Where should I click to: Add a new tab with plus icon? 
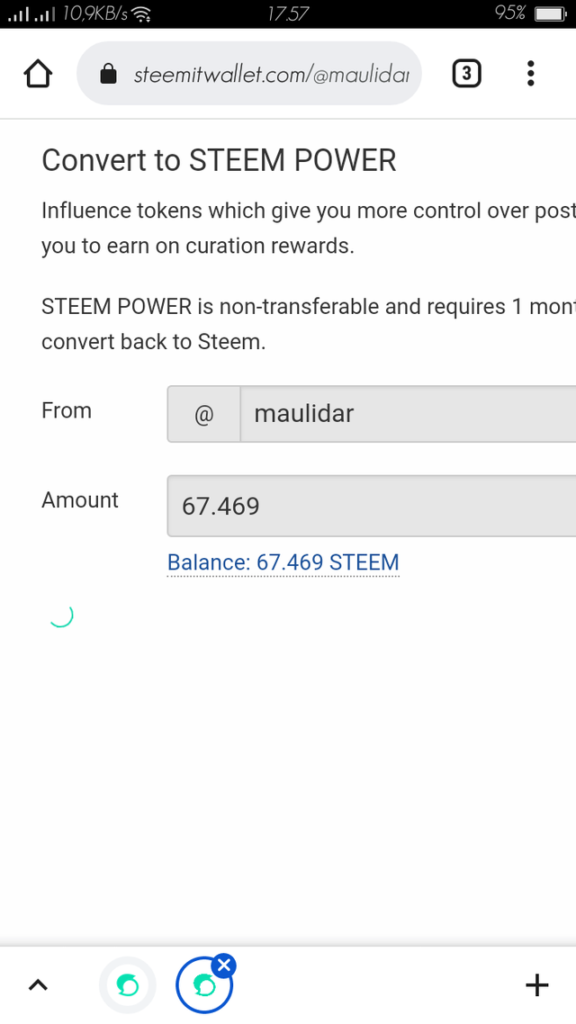pyautogui.click(x=536, y=985)
